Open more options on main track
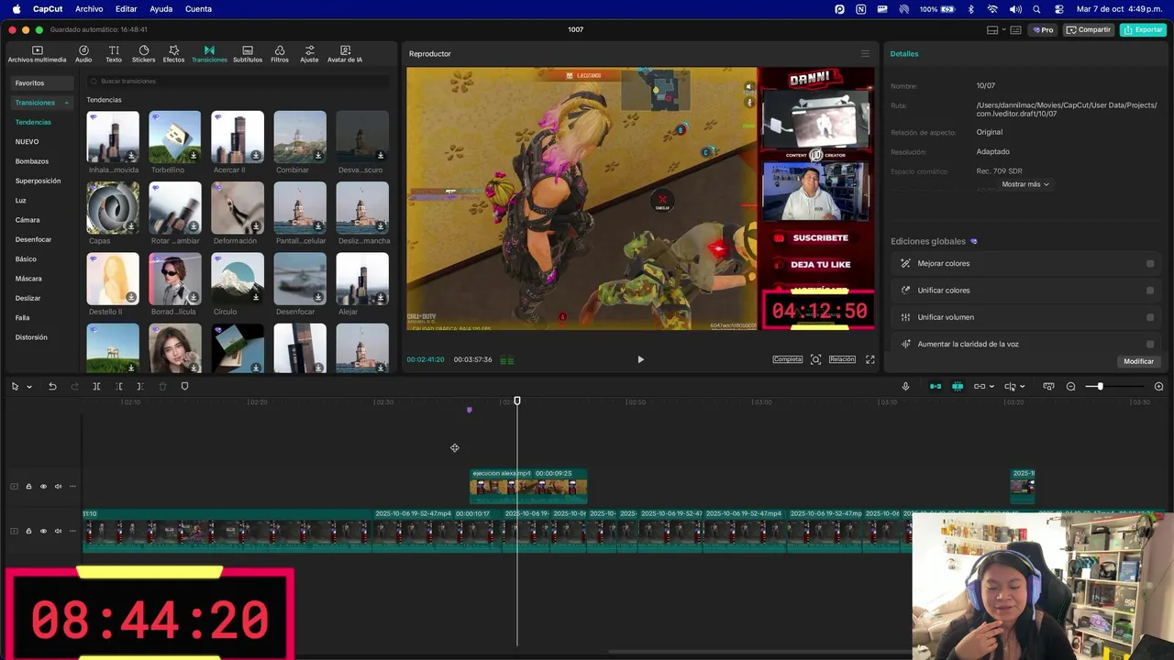The width and height of the screenshot is (1174, 660). coord(72,531)
